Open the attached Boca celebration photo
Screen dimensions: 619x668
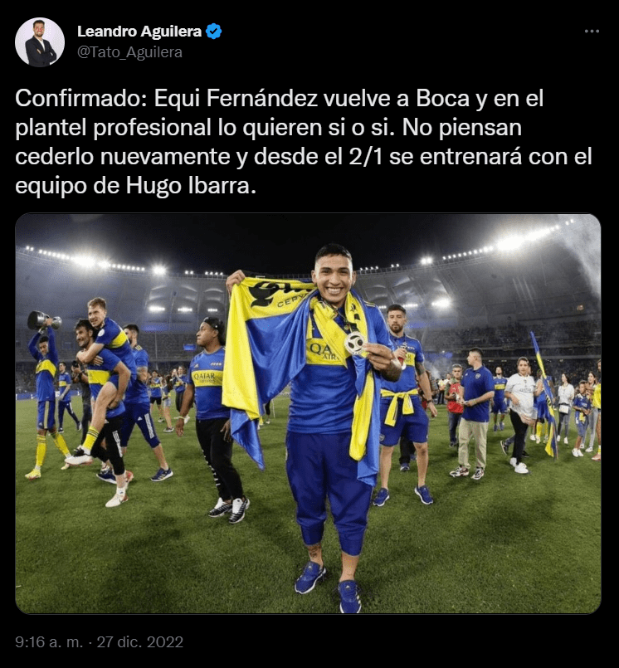(308, 413)
